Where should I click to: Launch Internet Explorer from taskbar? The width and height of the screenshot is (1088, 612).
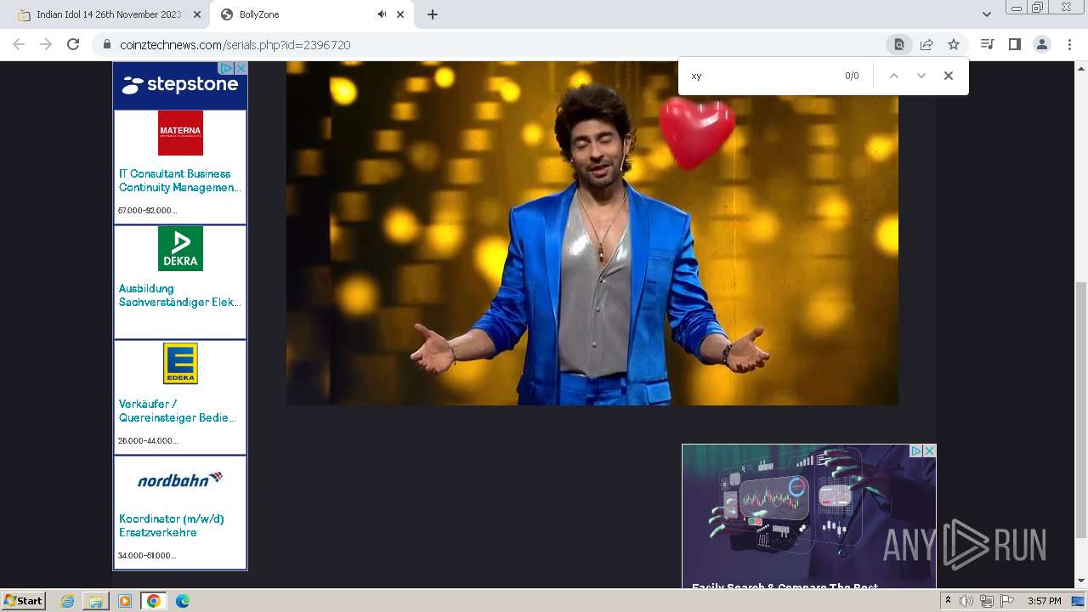[x=68, y=601]
